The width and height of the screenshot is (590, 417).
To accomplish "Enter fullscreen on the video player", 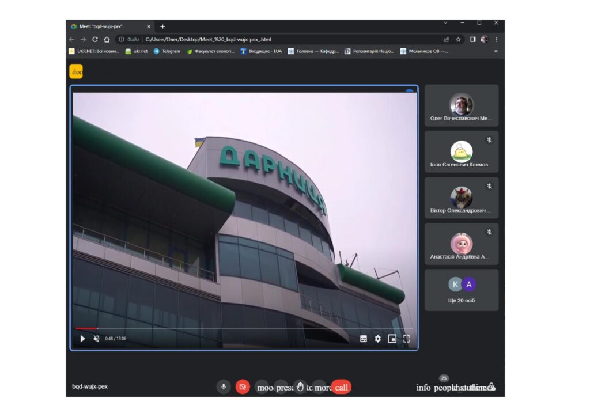I will [x=407, y=339].
